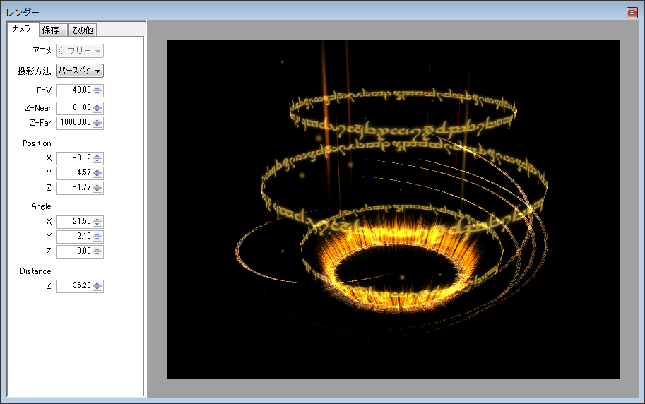Screen dimensions: 645x404
Task: Increase Position Y with up arrow
Action: click(x=97, y=170)
